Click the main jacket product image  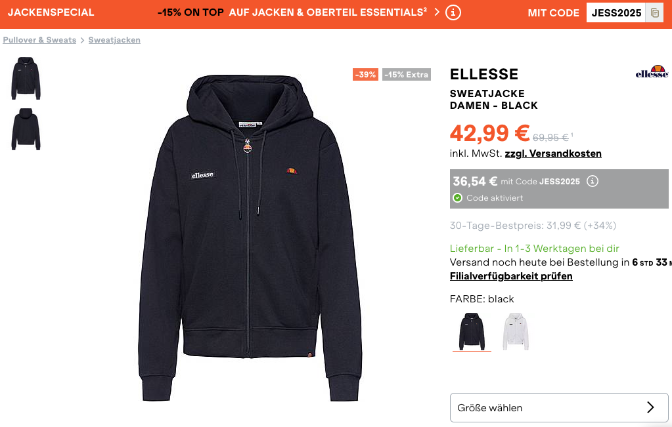click(x=250, y=237)
